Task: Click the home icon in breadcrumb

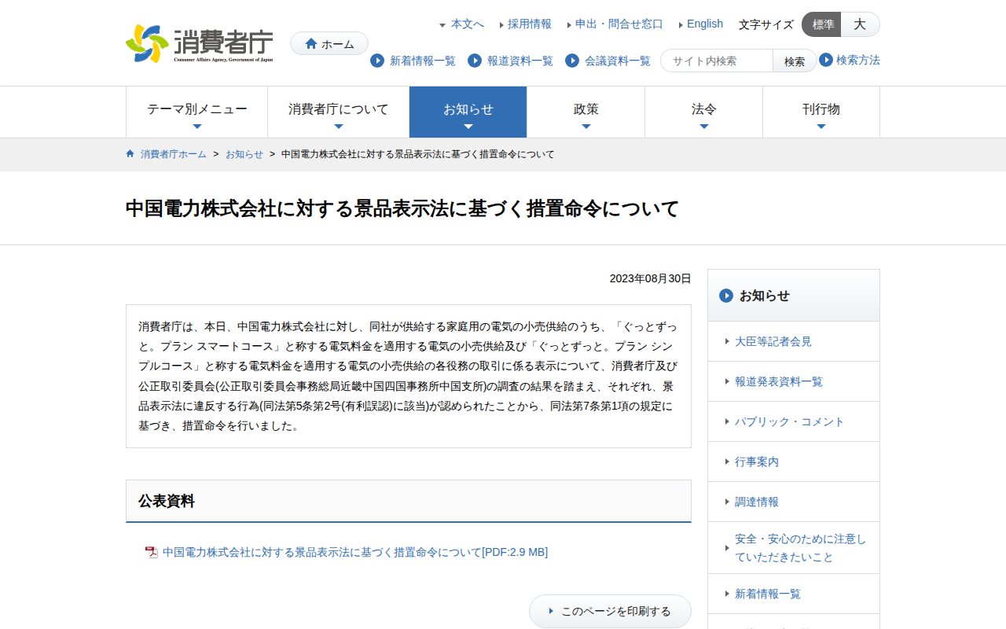Action: point(130,154)
